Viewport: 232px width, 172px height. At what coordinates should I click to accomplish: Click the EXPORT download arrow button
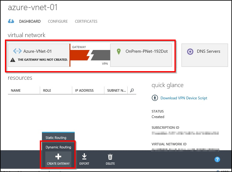(x=84, y=159)
